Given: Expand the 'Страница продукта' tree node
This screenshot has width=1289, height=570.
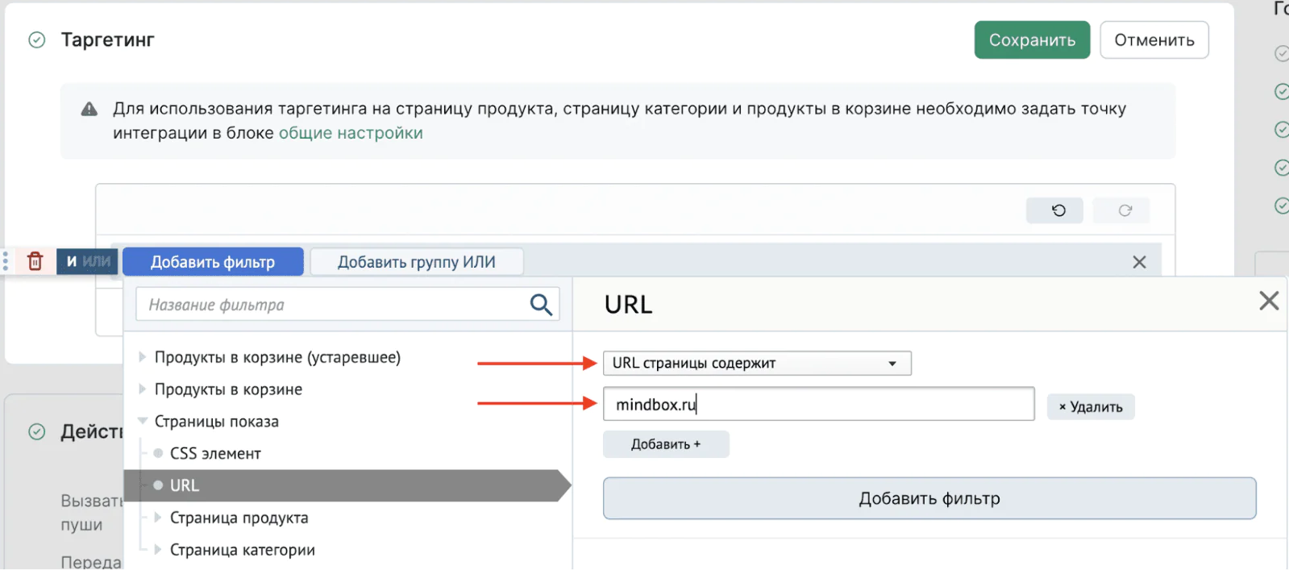Looking at the screenshot, I should (158, 518).
